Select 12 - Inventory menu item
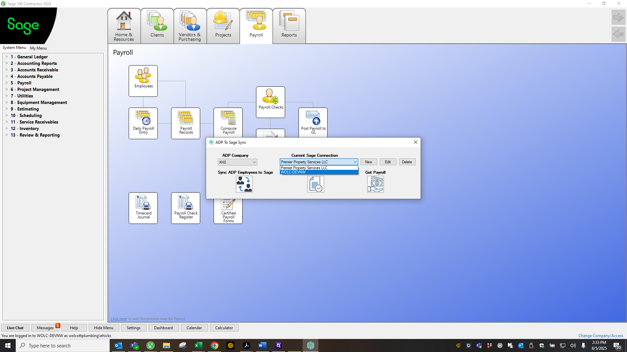 [24, 128]
